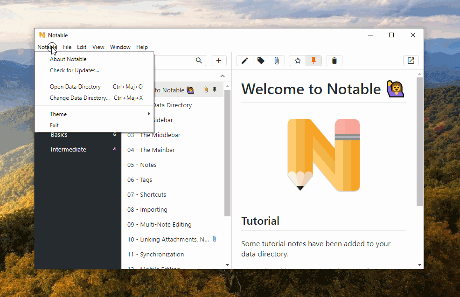Image resolution: width=460 pixels, height=297 pixels.
Task: Open the View menu
Action: tap(98, 47)
